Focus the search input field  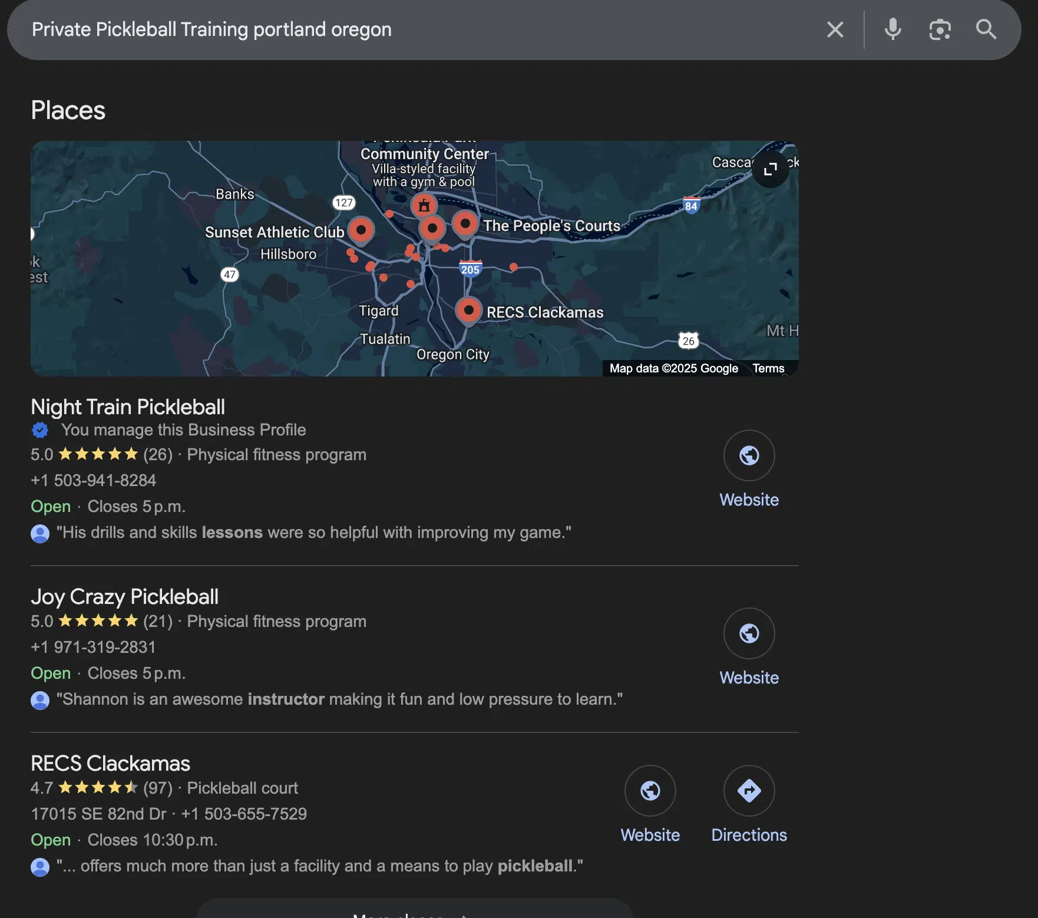pos(412,29)
